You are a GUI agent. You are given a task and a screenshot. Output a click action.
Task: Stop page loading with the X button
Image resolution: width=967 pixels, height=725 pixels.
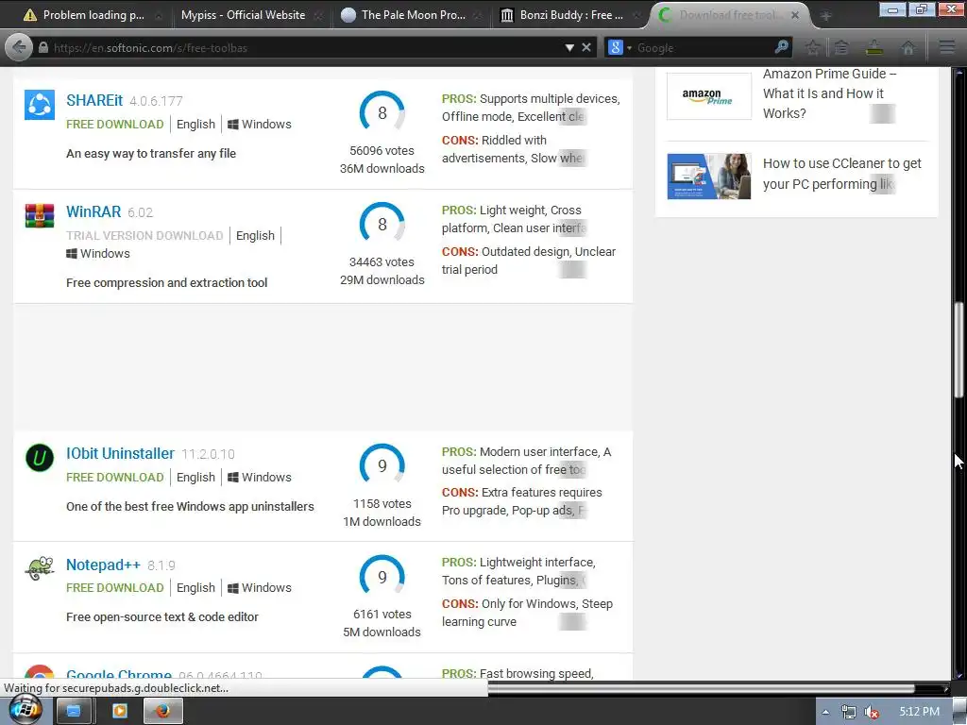(586, 47)
